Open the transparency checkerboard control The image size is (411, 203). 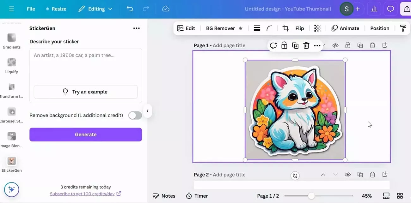[x=317, y=28]
